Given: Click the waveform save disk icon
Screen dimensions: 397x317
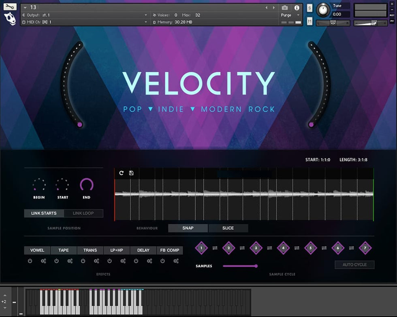Looking at the screenshot, I should pos(131,173).
